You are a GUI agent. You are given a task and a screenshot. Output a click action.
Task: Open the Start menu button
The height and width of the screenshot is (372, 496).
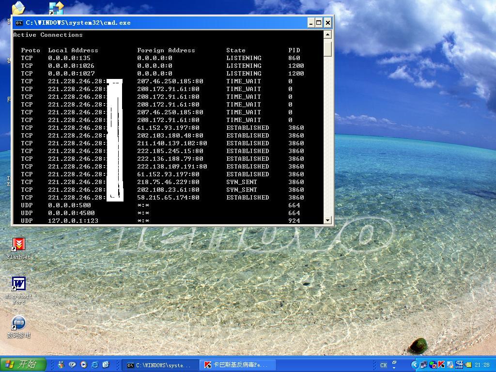[23, 365]
